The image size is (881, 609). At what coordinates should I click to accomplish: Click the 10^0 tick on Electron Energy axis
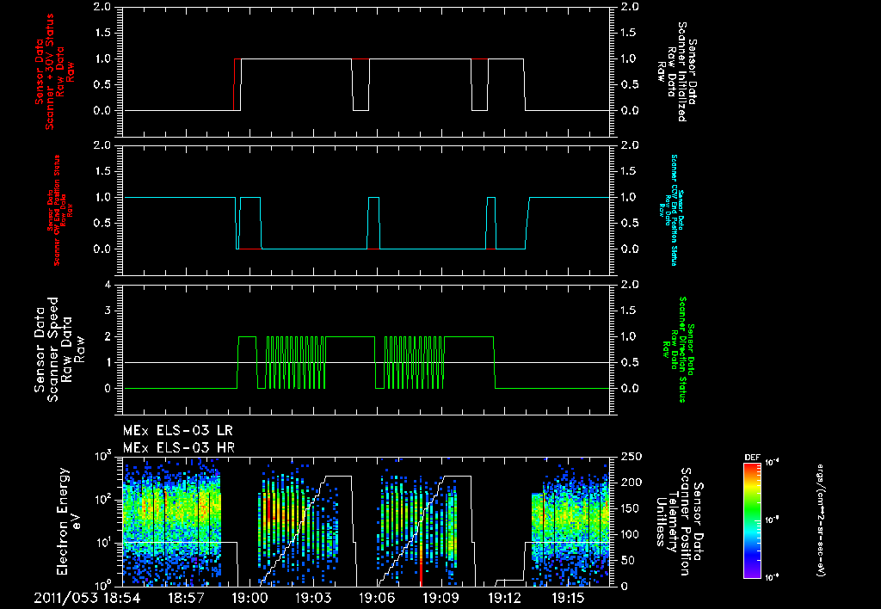[x=102, y=584]
